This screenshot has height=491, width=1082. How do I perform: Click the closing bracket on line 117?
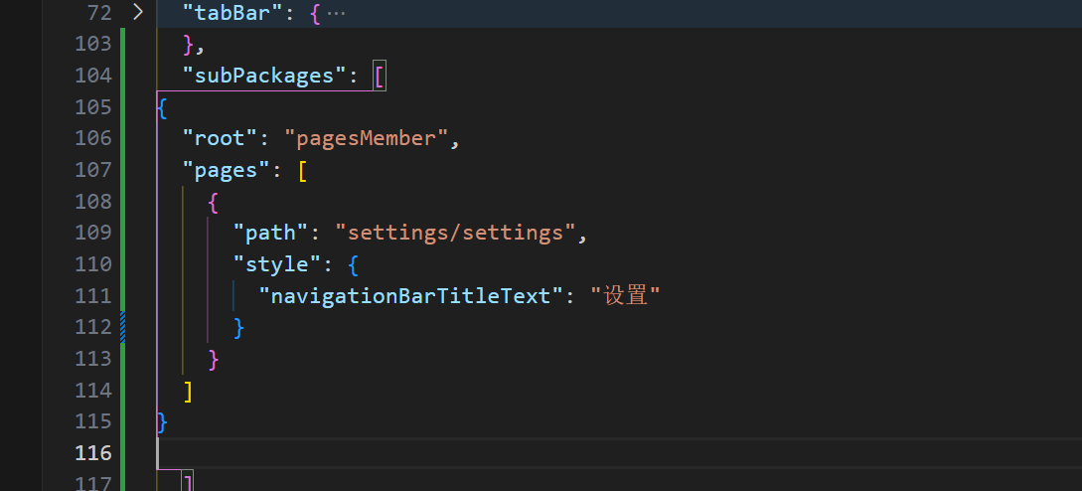189,481
